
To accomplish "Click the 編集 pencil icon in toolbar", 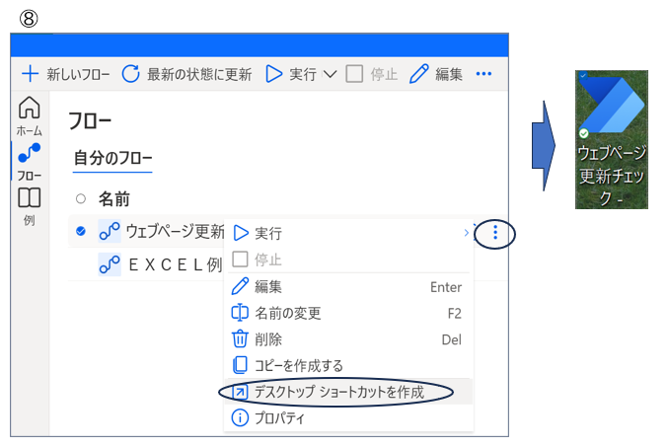I will pyautogui.click(x=419, y=74).
